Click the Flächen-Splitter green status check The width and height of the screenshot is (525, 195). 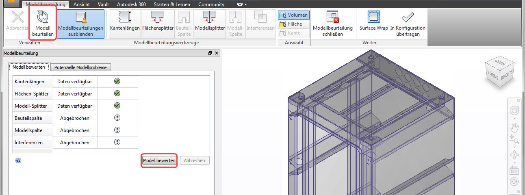coord(117,93)
